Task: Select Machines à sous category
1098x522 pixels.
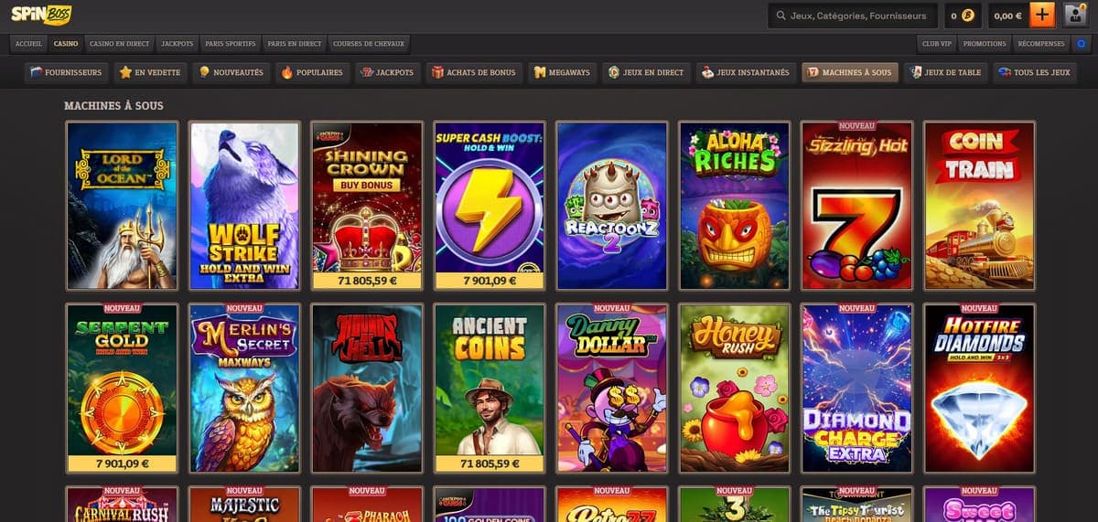Action: (x=849, y=72)
